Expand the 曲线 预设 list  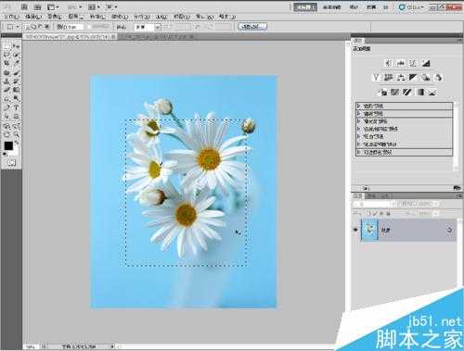coord(359,114)
